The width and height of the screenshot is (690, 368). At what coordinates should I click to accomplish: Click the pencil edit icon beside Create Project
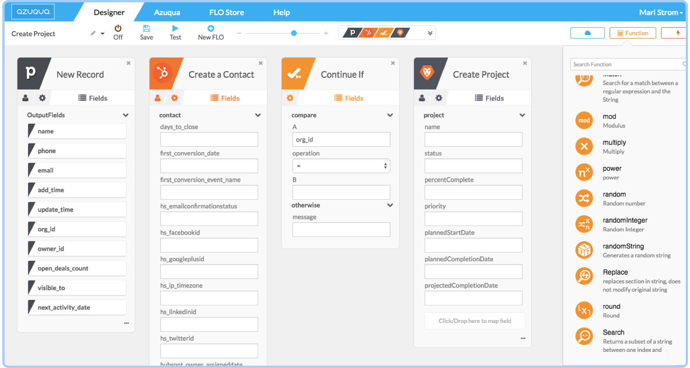pyautogui.click(x=93, y=34)
